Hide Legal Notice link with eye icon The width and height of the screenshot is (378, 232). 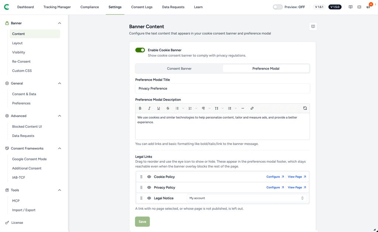pyautogui.click(x=149, y=198)
